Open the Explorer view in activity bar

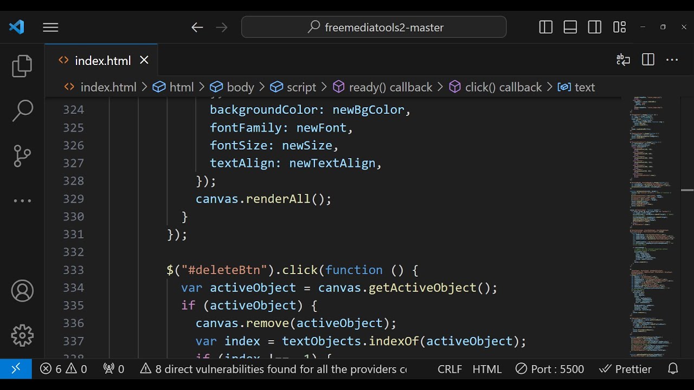(22, 66)
